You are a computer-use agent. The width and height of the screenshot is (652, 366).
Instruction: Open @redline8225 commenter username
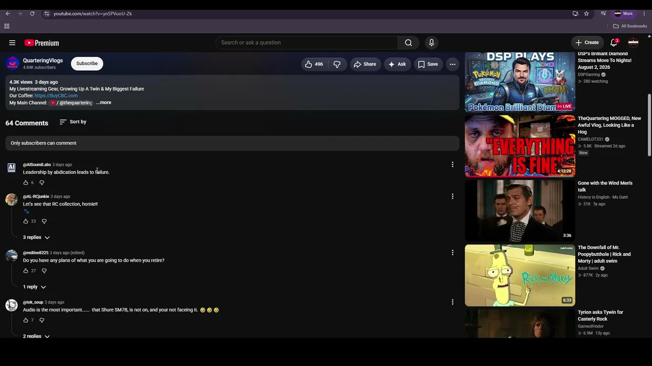pos(36,253)
